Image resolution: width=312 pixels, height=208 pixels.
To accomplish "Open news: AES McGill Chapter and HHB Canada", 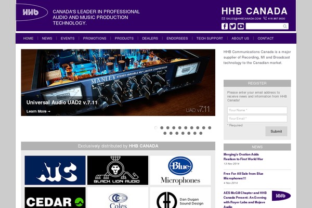I will (x=245, y=200).
